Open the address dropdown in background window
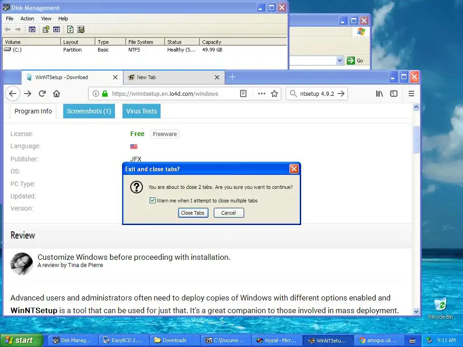Screen dimensions: 463x347 pos(340,61)
